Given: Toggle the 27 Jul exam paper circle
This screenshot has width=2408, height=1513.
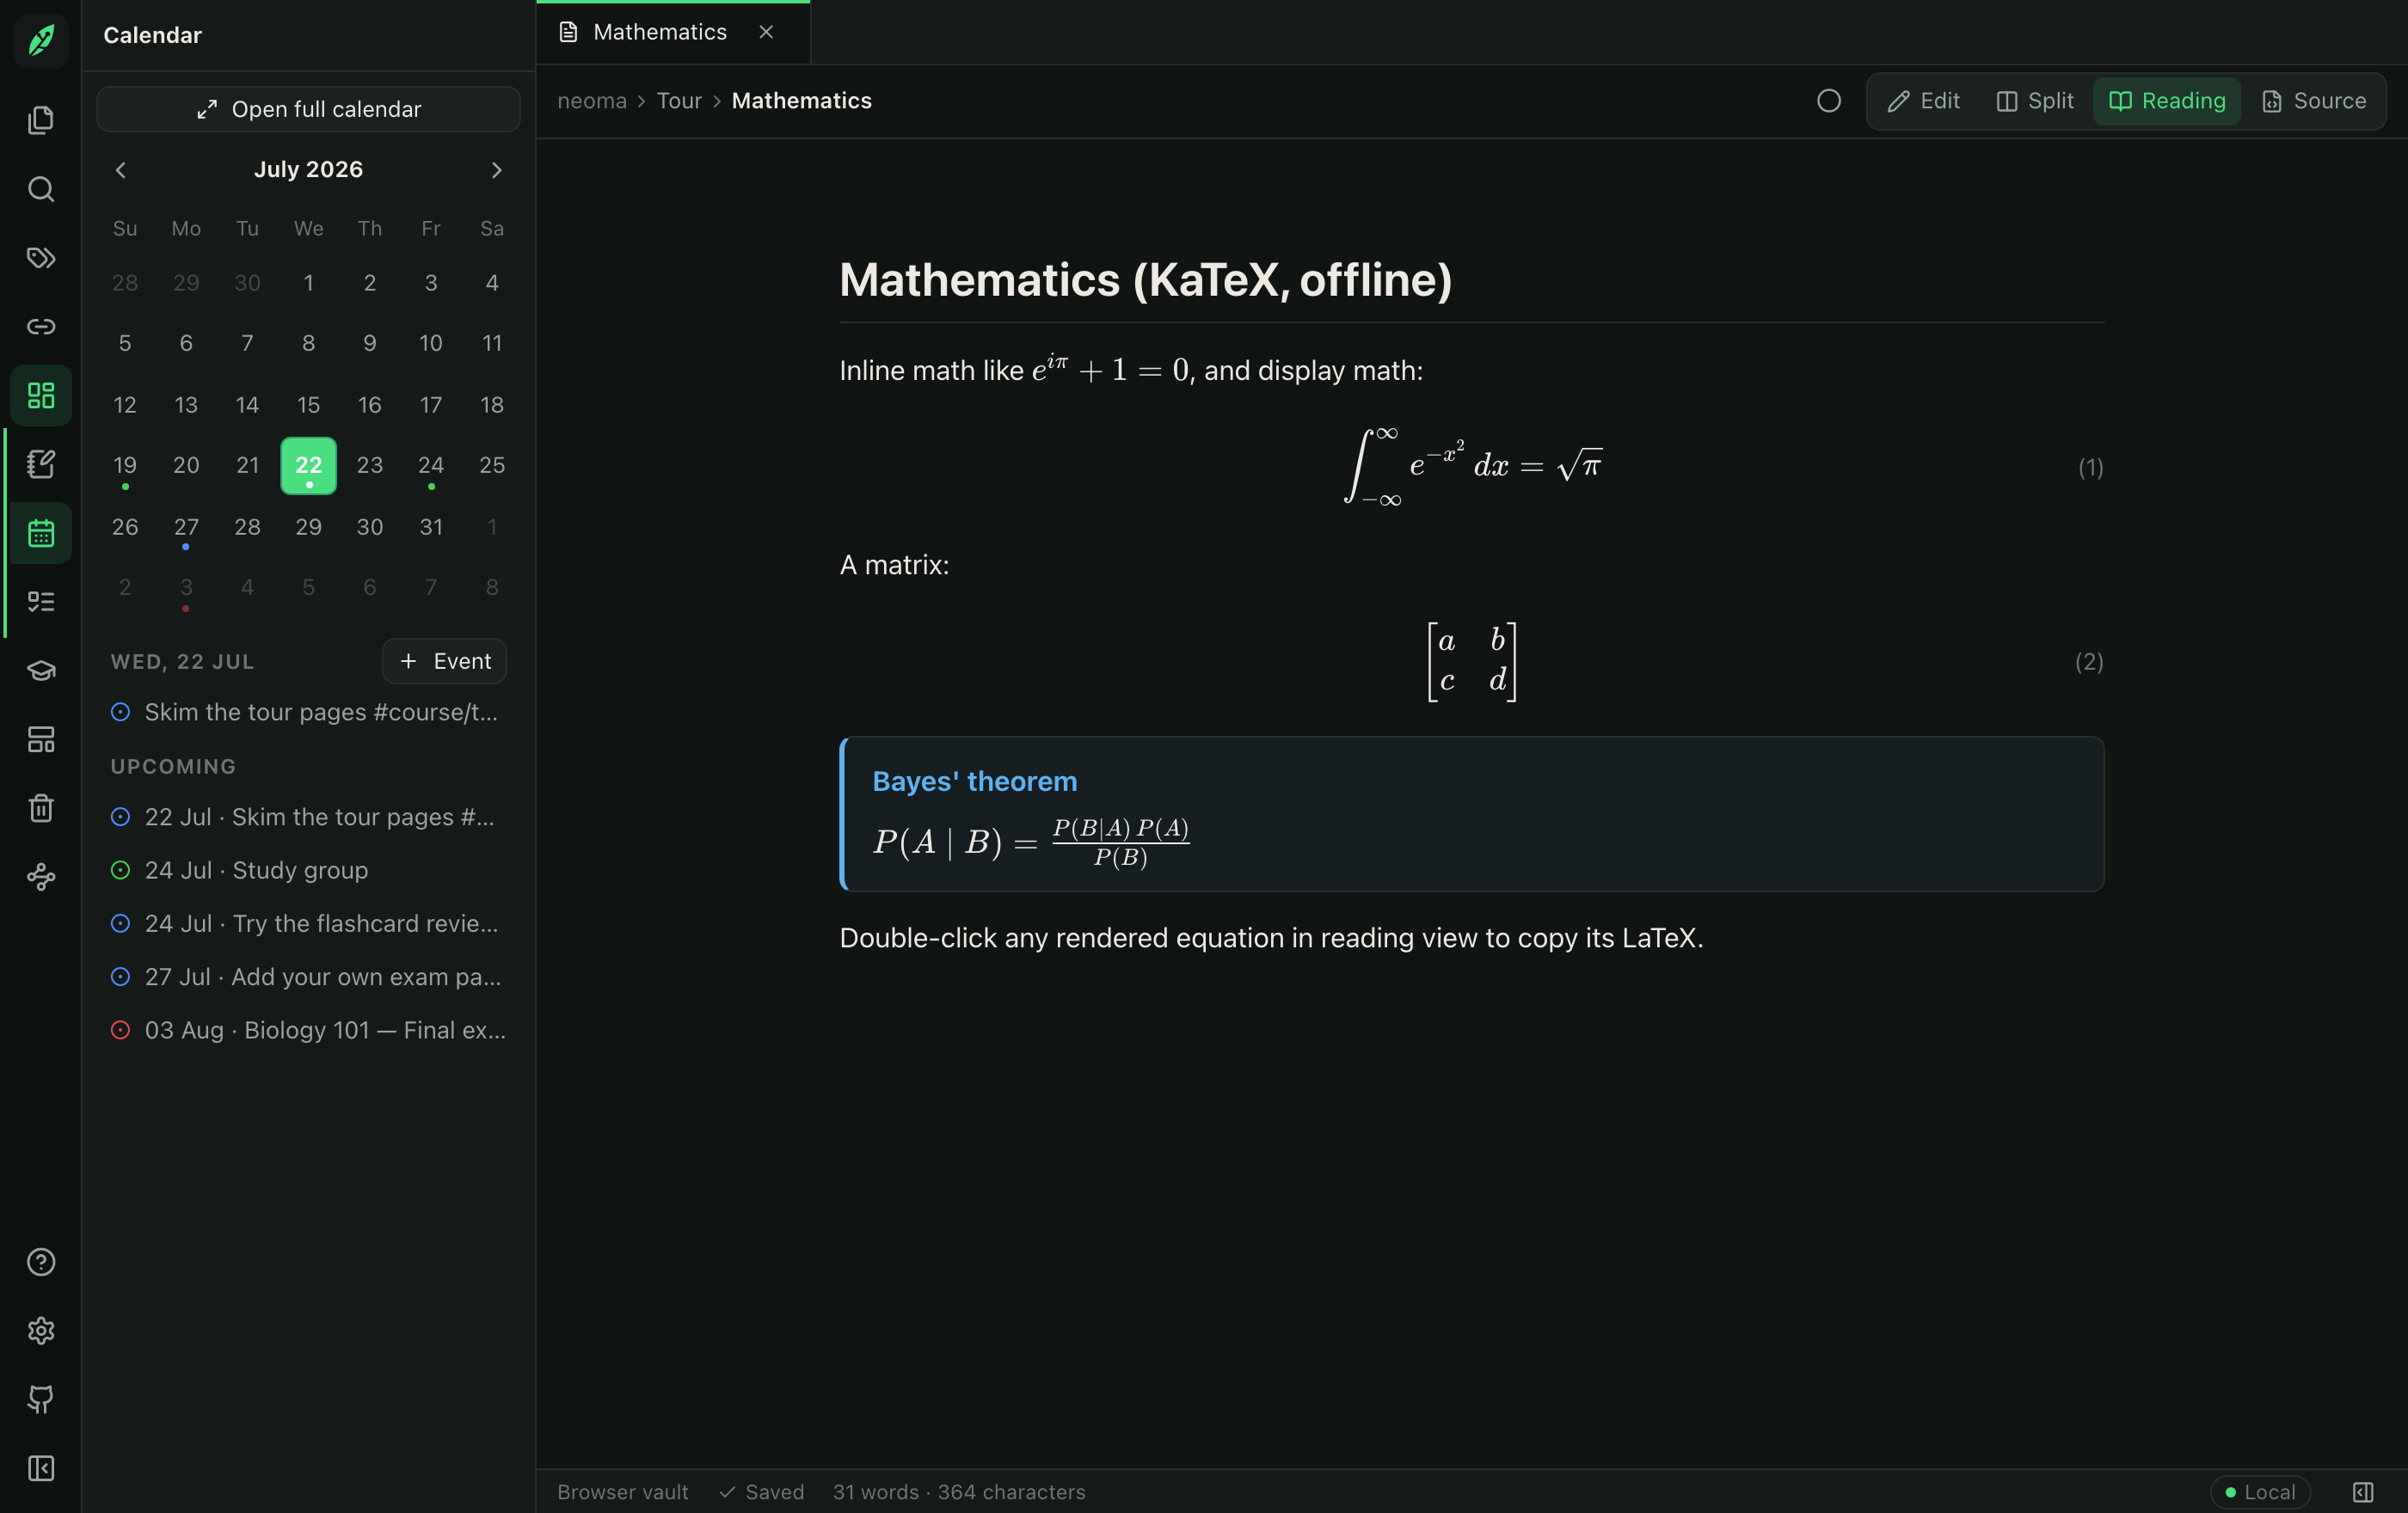Looking at the screenshot, I should coord(120,977).
